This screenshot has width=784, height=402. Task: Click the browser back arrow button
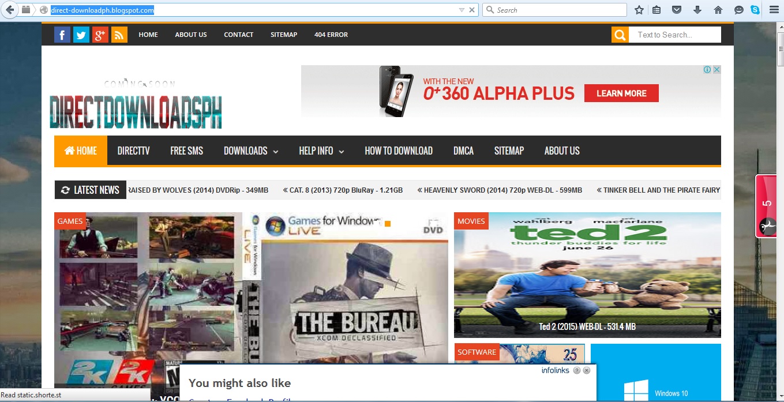coord(10,10)
